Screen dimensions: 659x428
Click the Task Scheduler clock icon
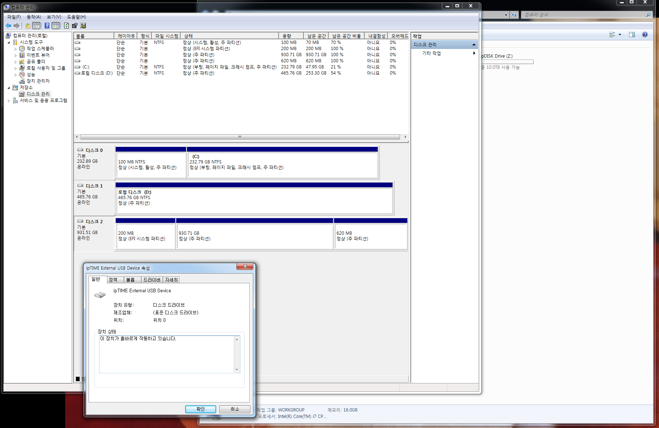pos(22,49)
